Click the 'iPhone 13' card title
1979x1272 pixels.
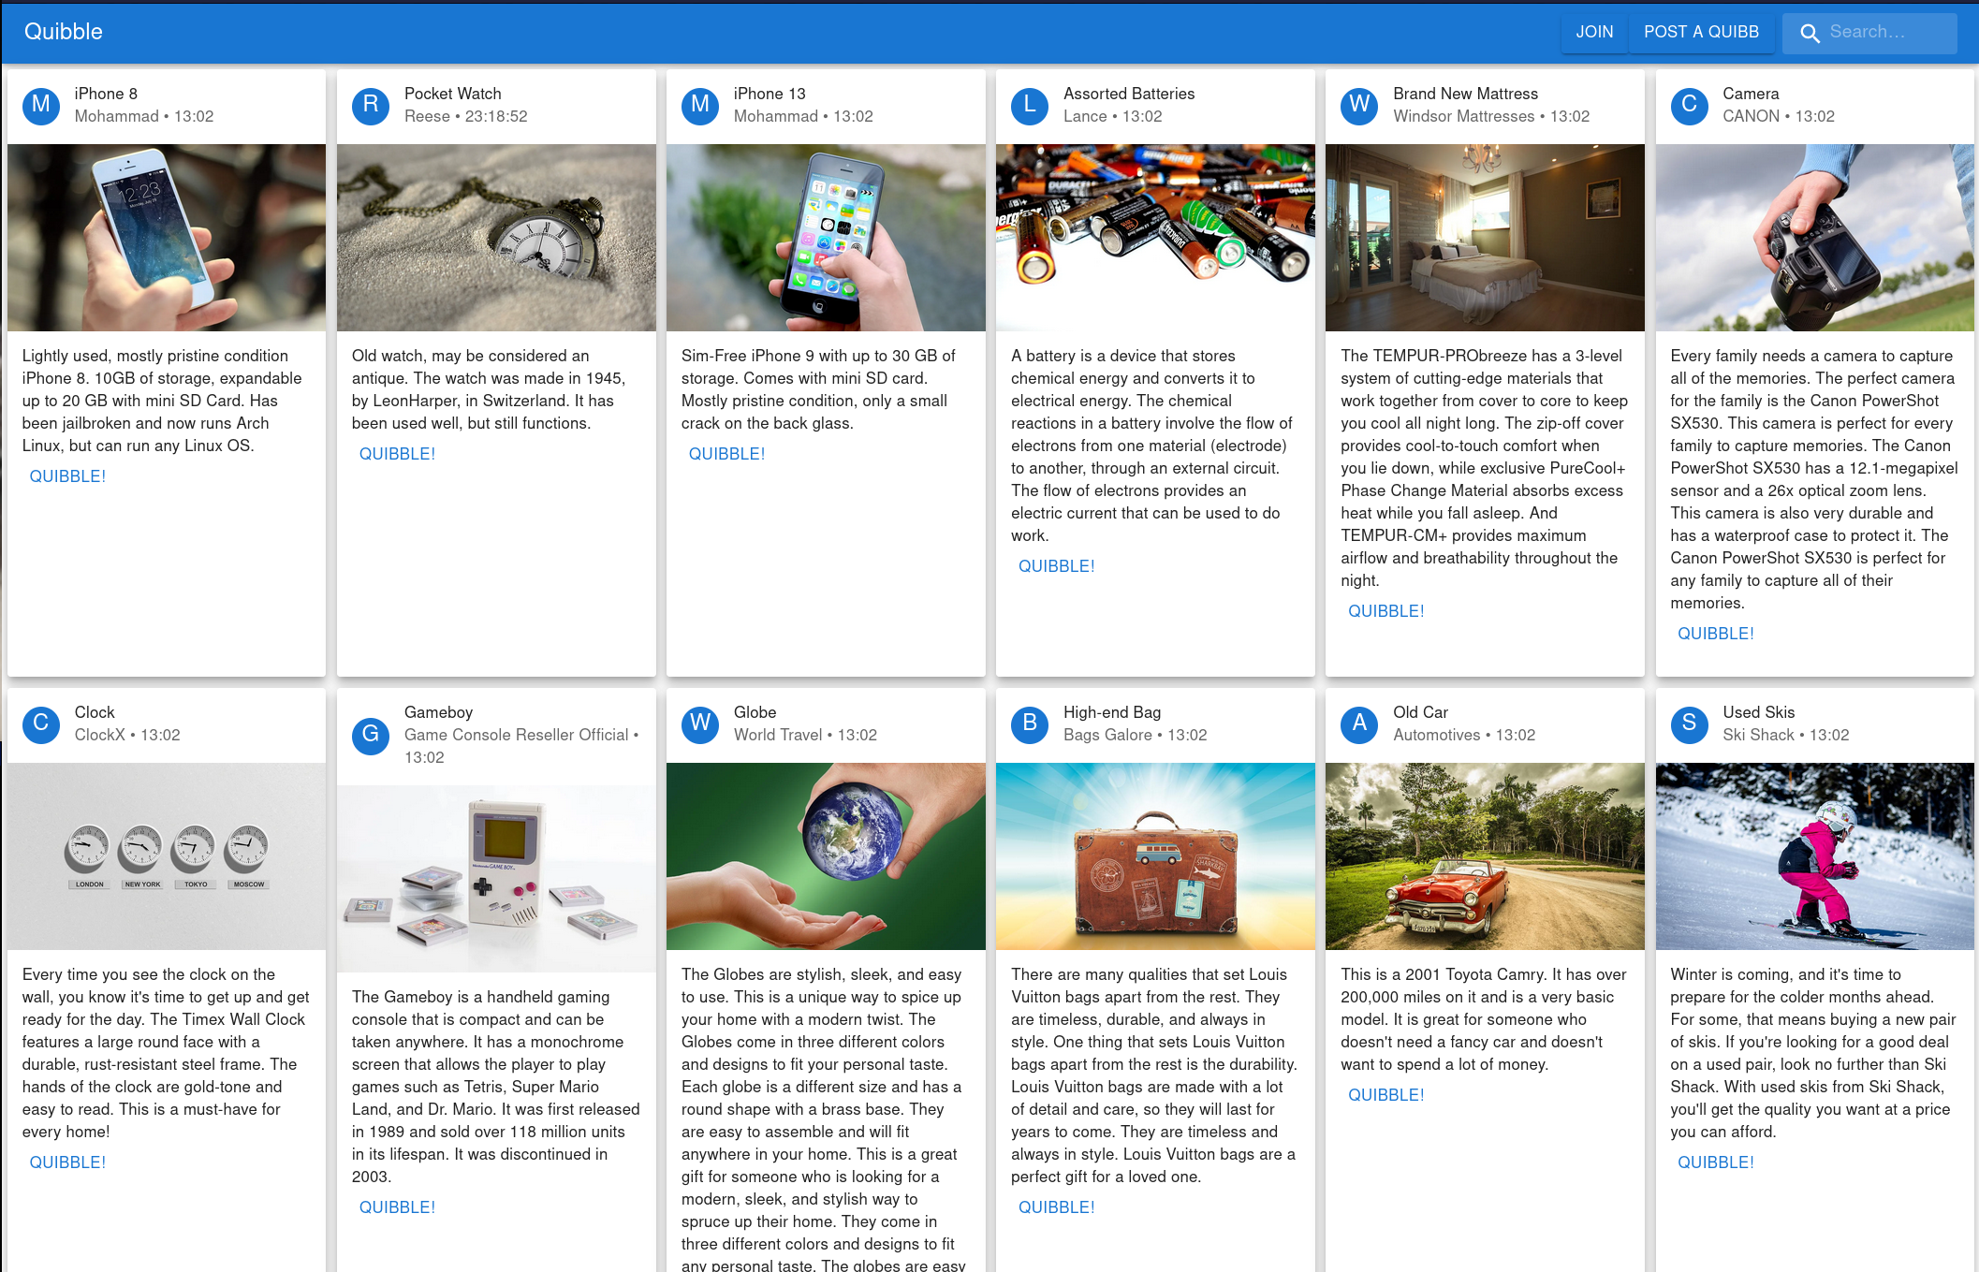point(770,94)
